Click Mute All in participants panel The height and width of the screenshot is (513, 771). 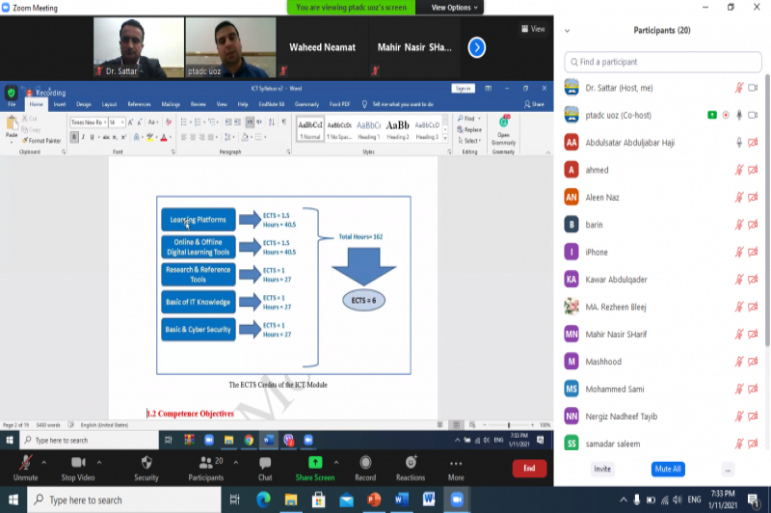pos(667,469)
